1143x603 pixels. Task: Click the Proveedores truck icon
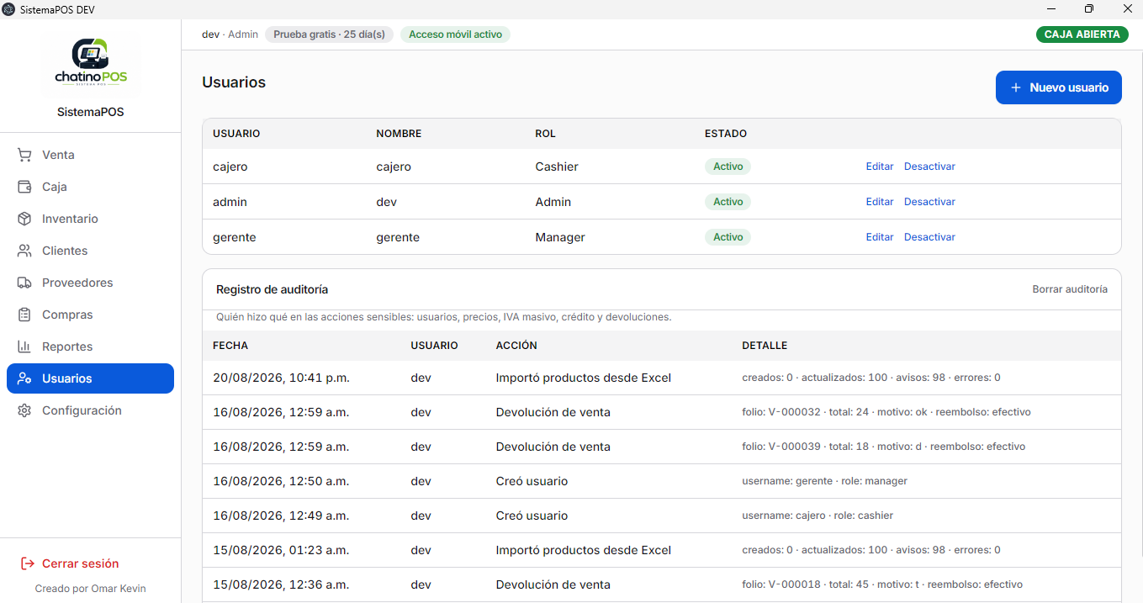tap(24, 283)
